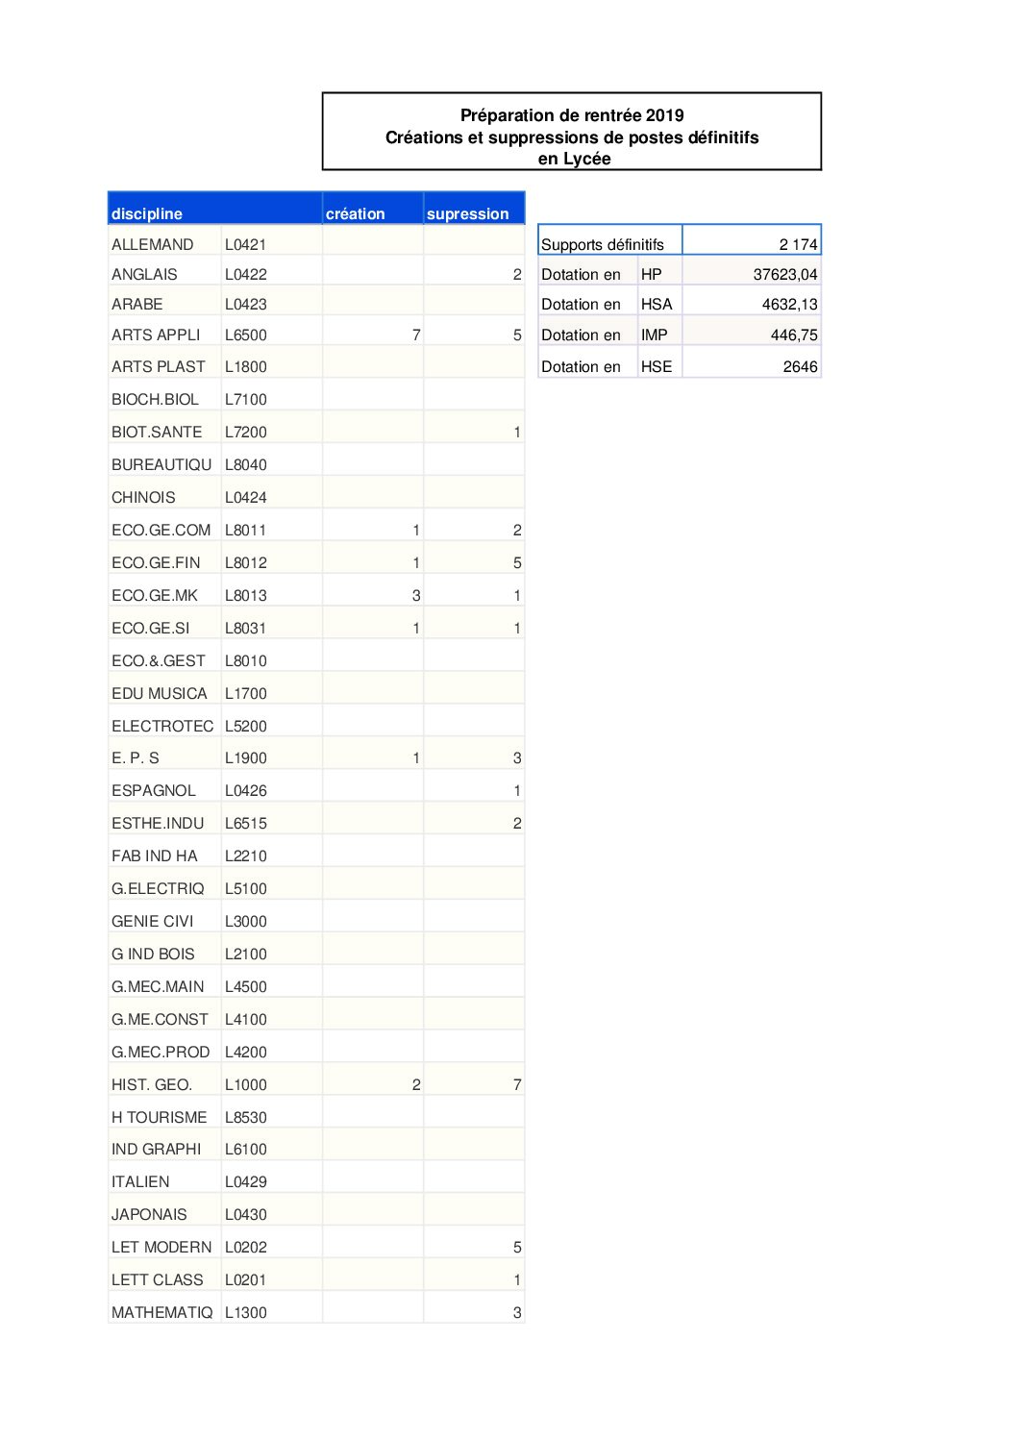Select the code L0423 cell
Image resolution: width=1017 pixels, height=1439 pixels.
point(272,301)
